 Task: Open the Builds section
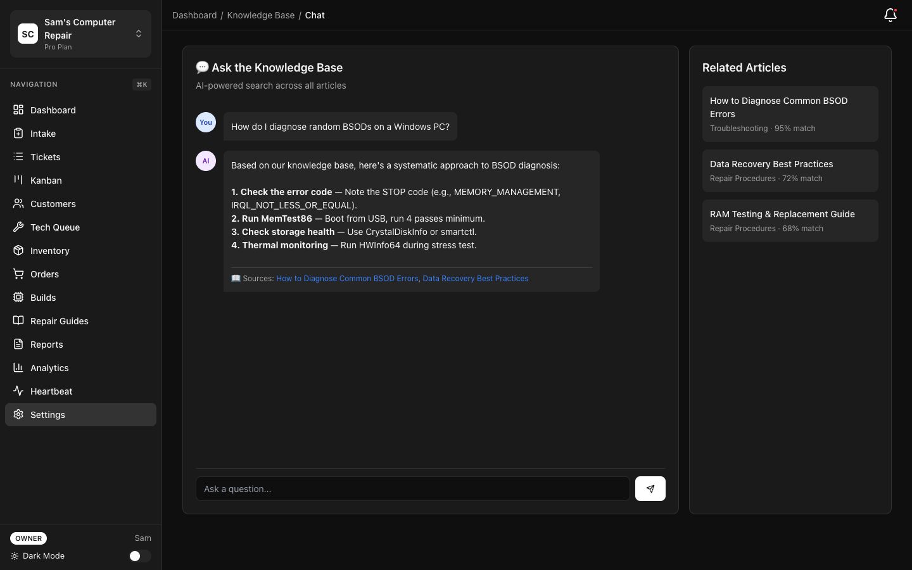(x=42, y=297)
